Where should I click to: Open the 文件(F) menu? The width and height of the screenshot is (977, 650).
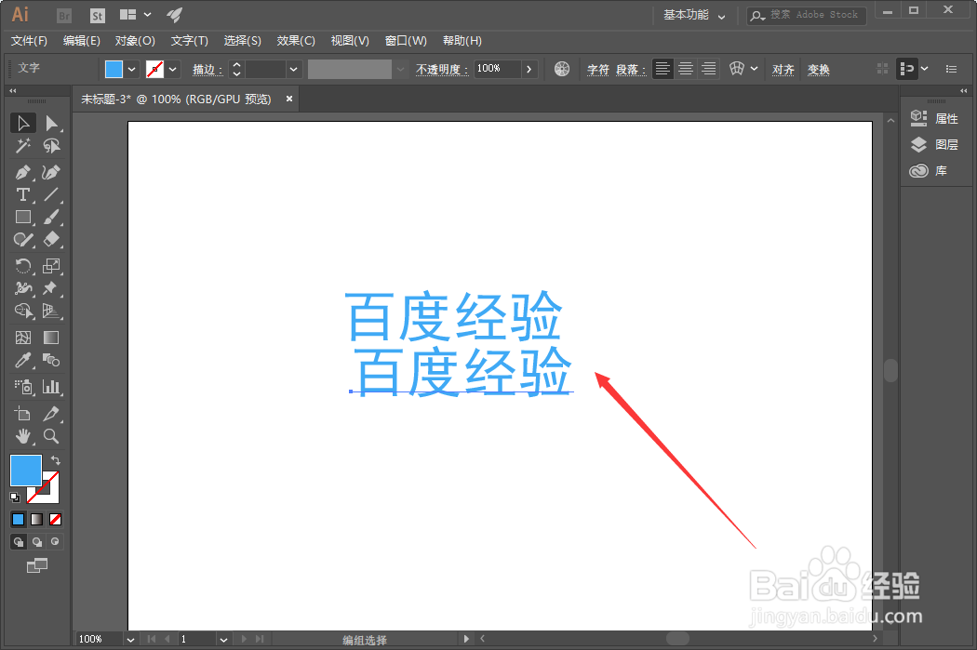pyautogui.click(x=29, y=41)
